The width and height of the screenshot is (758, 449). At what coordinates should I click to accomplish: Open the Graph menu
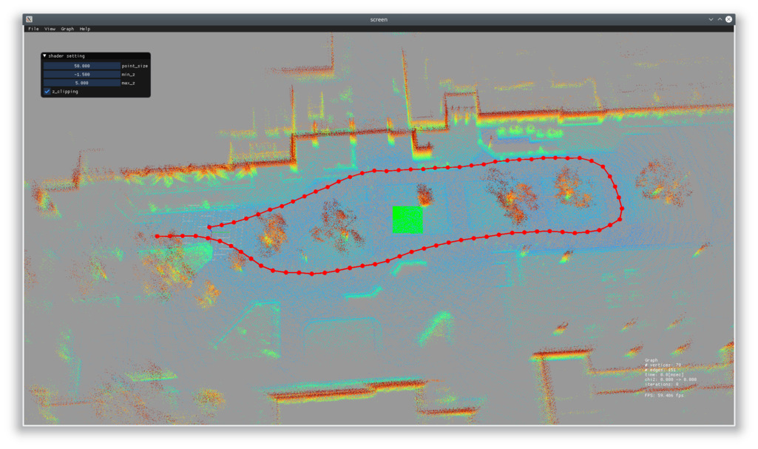(67, 29)
